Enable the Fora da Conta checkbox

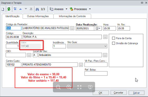click(114, 38)
